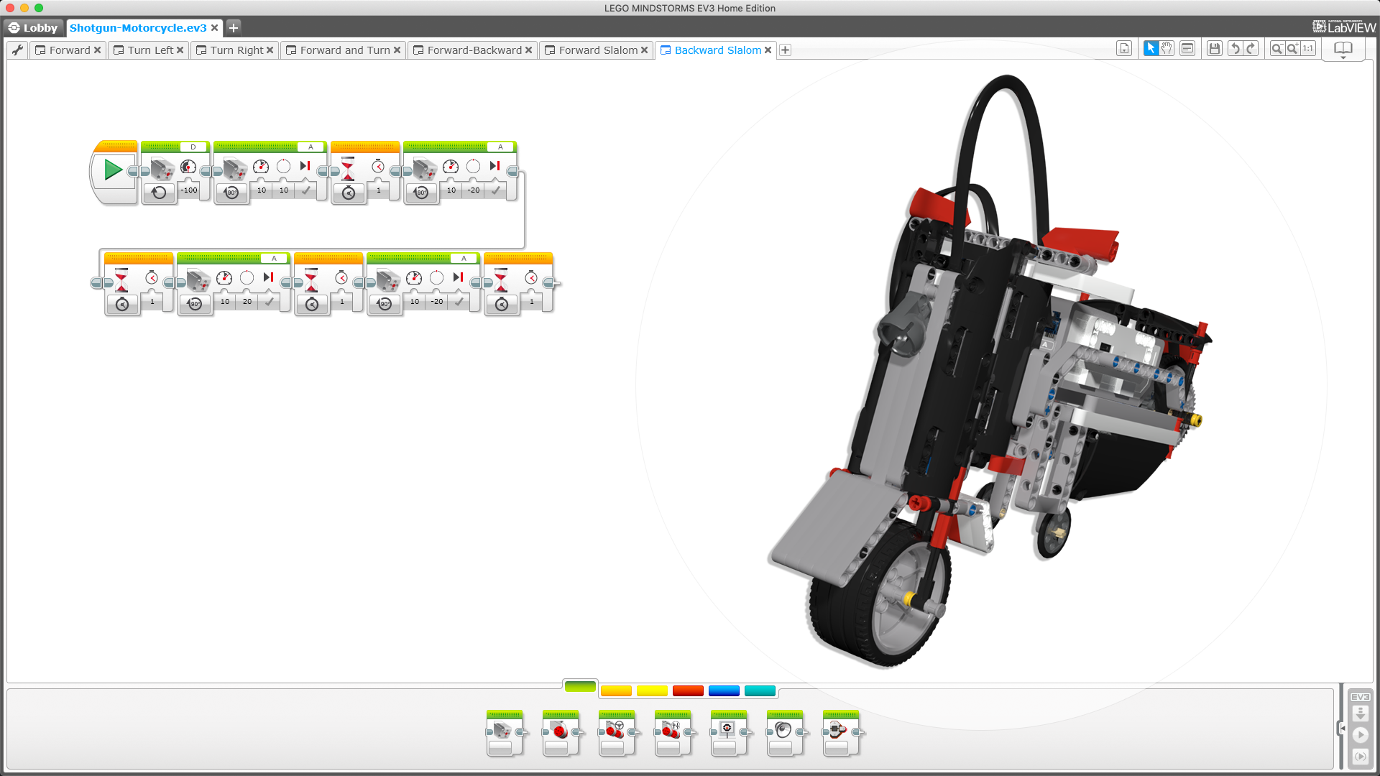
Task: Change the port selector D on first motor block
Action: point(193,147)
